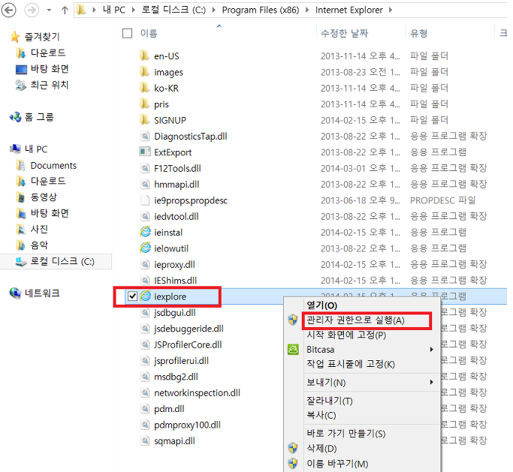Click the F12Tools.dll file icon
The image size is (513, 472).
coord(145,168)
